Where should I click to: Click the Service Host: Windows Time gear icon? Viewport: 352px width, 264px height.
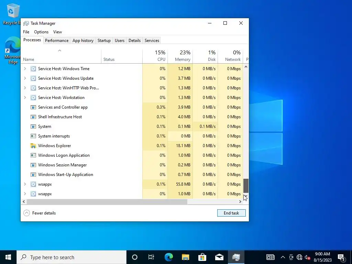pos(33,69)
